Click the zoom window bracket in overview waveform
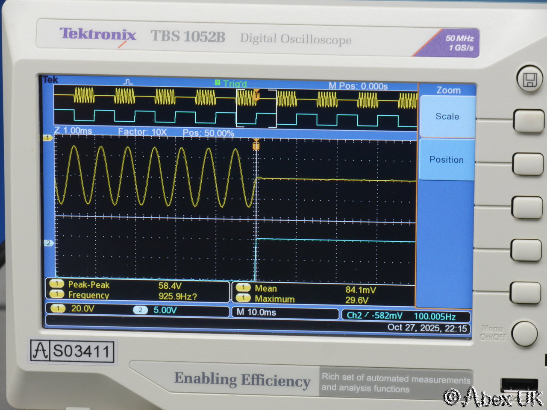The height and width of the screenshot is (410, 547). click(x=256, y=108)
